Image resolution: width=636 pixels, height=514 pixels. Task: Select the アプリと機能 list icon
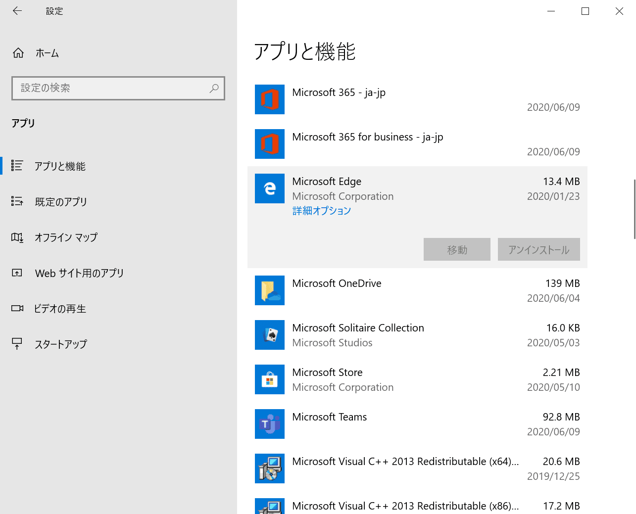click(x=17, y=166)
